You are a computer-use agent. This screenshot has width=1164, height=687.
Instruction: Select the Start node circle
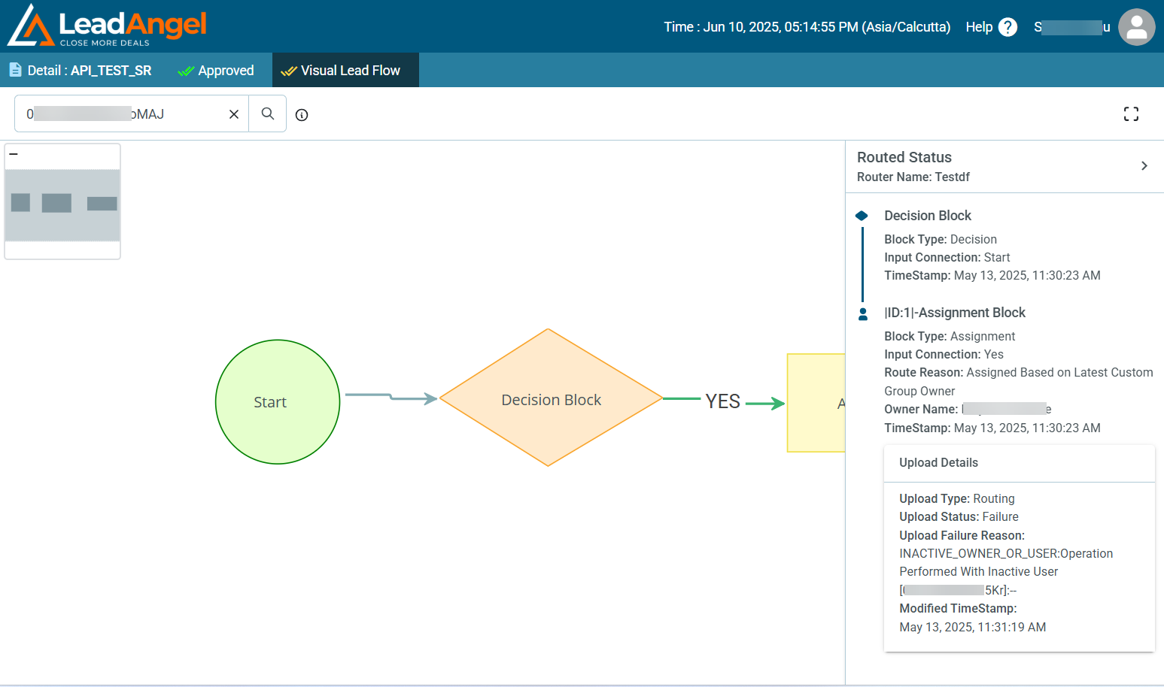tap(278, 401)
